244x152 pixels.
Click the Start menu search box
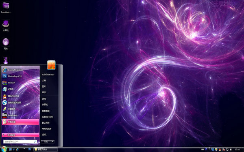pos(20,141)
